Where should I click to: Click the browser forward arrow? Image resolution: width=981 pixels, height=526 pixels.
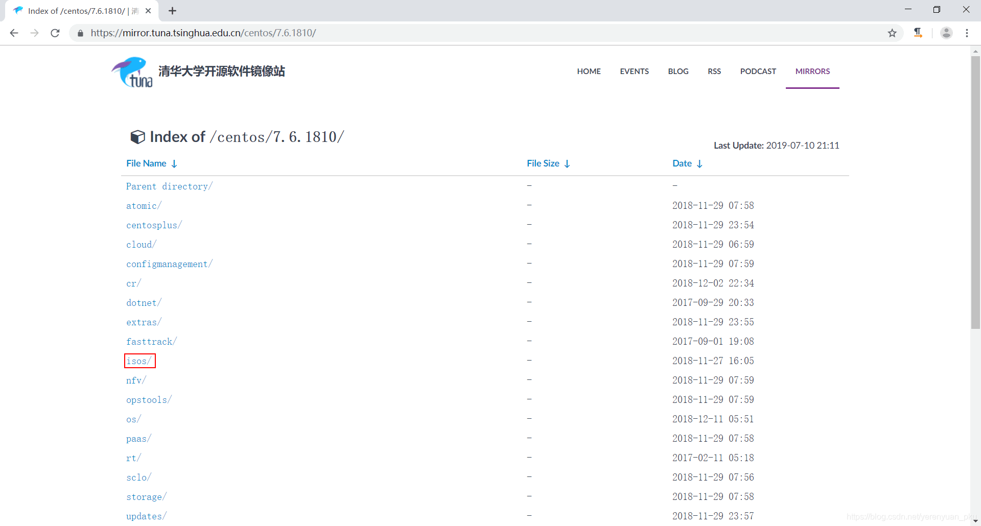coord(34,33)
